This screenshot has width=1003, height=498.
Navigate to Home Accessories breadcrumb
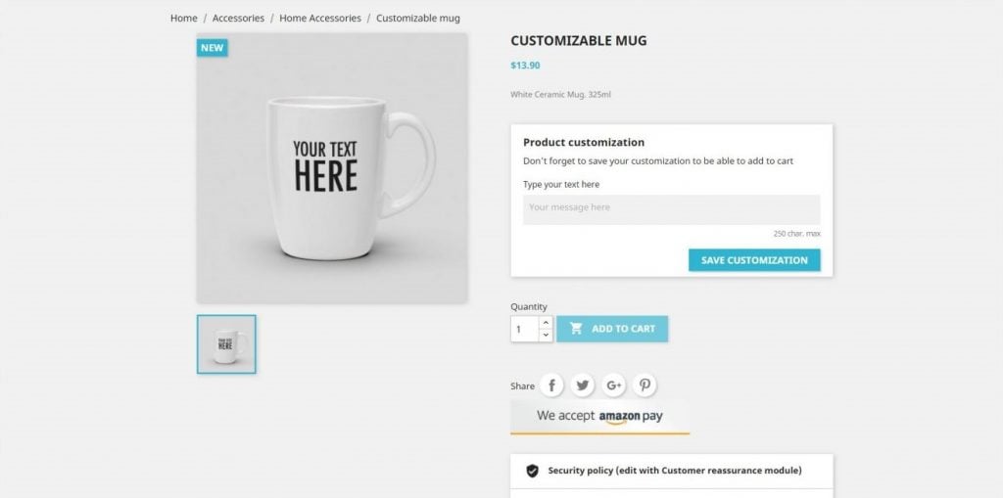pos(319,19)
